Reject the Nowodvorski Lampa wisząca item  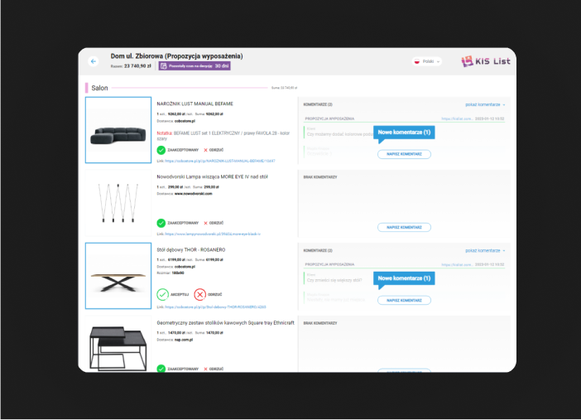tap(214, 223)
